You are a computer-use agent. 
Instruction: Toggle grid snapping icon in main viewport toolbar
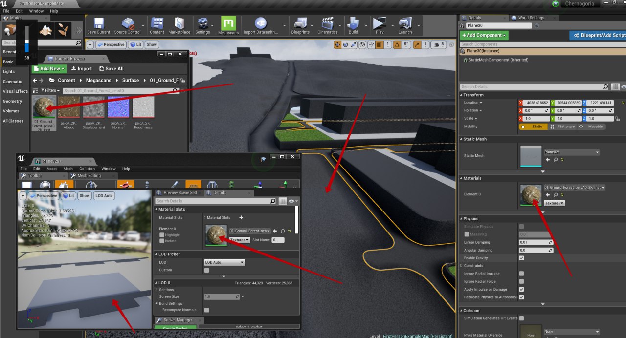[379, 44]
